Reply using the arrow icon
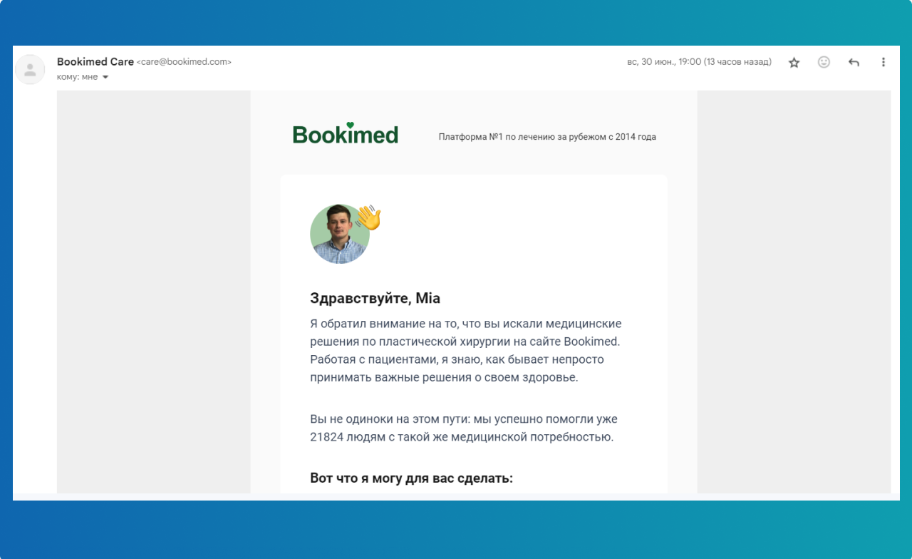This screenshot has height=559, width=912. tap(854, 63)
